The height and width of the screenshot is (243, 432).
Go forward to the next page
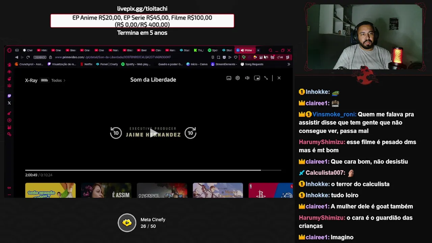pos(22,57)
